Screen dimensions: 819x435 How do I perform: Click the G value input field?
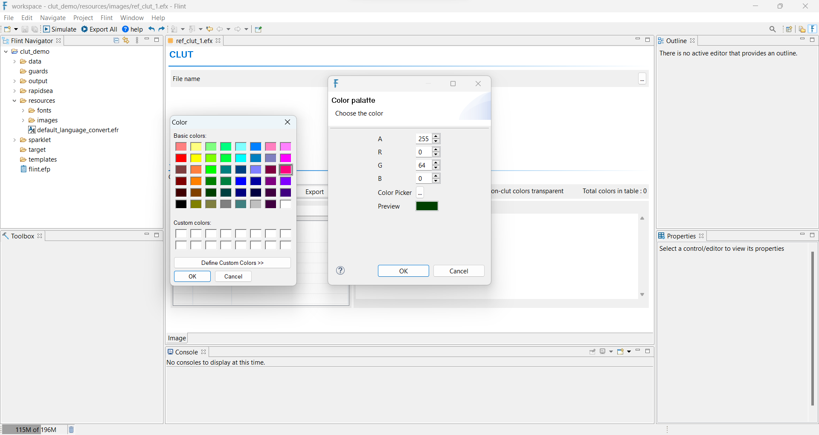[x=424, y=165]
